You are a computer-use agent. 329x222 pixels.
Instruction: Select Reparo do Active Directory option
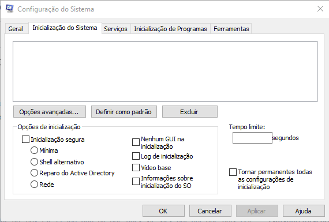[x=34, y=173]
